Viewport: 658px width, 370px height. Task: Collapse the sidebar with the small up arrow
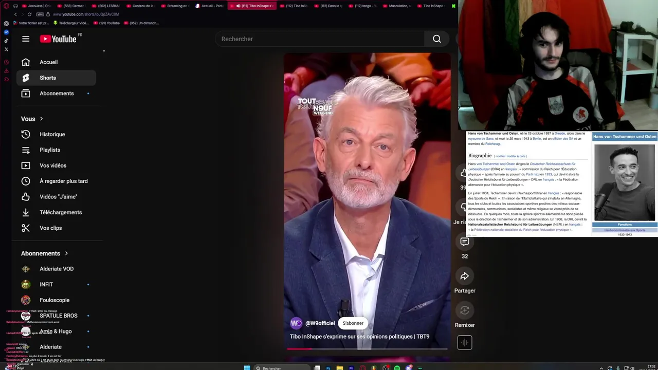point(104,51)
